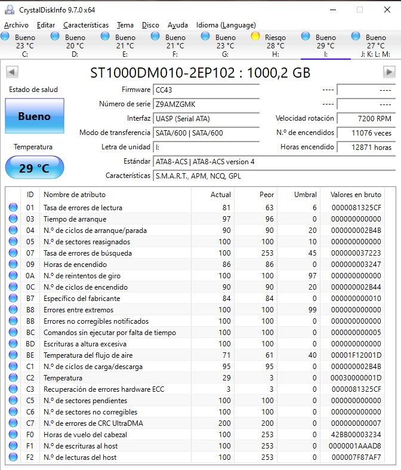Click the serial number field Z9AMZGMK
The image size is (401, 470).
coord(206,104)
